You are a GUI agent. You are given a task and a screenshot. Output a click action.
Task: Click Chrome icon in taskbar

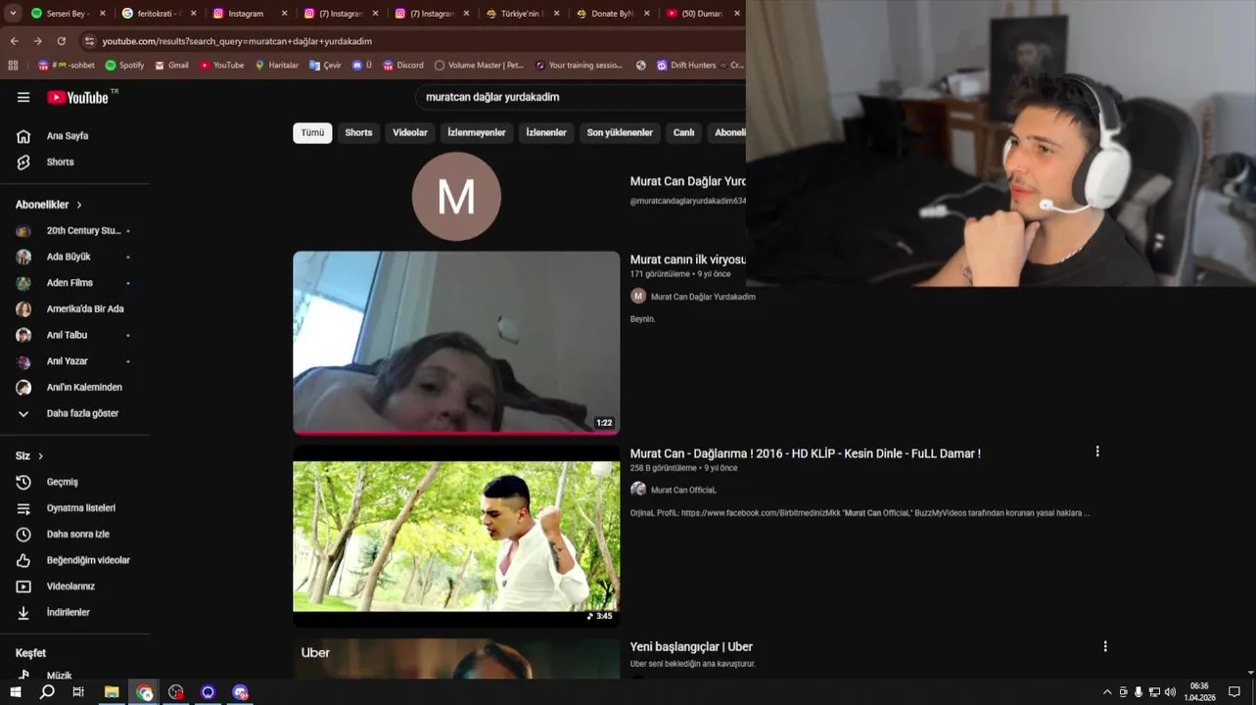(x=144, y=692)
